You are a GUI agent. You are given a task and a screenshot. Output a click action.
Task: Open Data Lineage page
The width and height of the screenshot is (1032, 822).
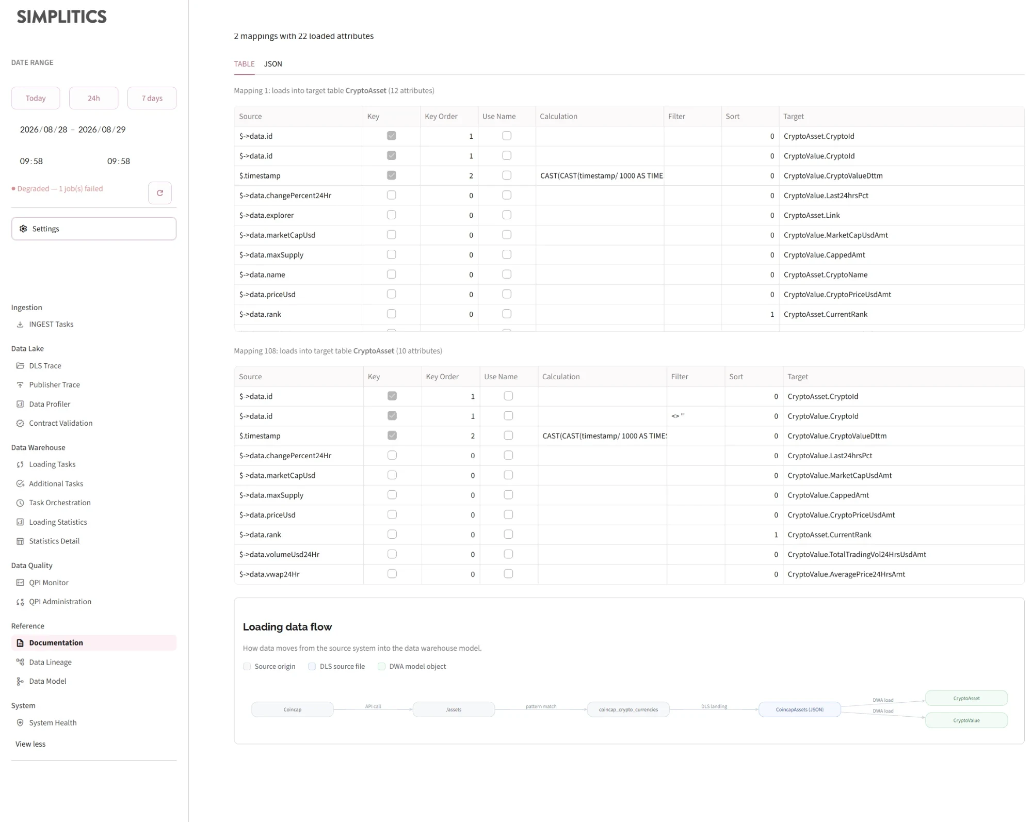(x=94, y=662)
